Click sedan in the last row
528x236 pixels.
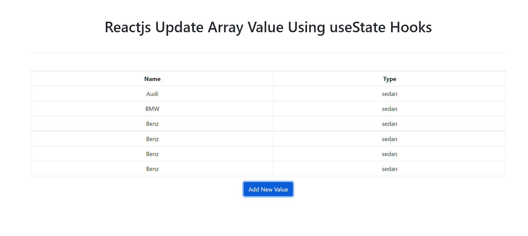click(390, 169)
